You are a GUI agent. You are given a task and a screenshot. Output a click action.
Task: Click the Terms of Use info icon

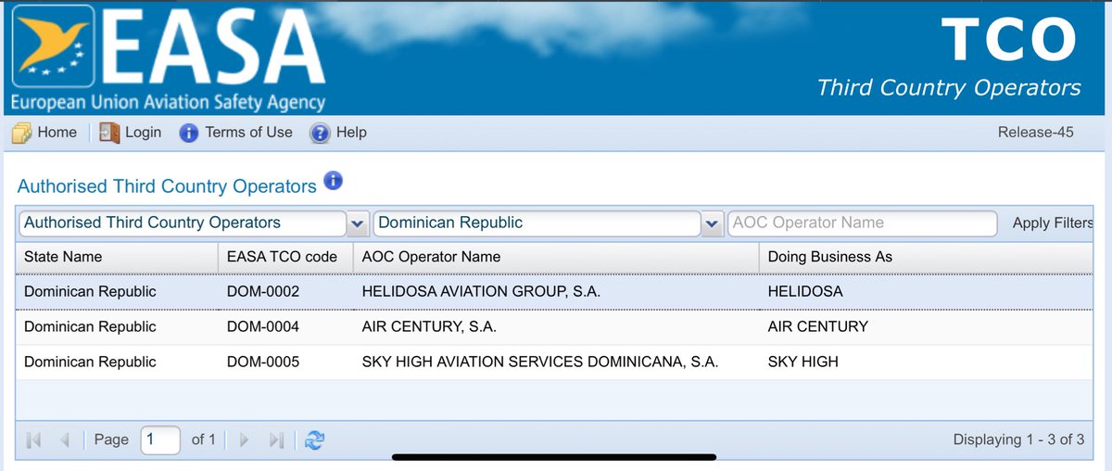(x=188, y=134)
